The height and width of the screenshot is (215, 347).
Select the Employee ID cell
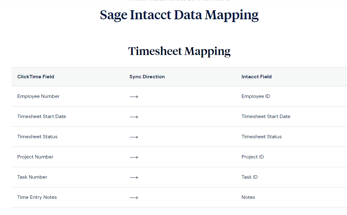pyautogui.click(x=256, y=96)
